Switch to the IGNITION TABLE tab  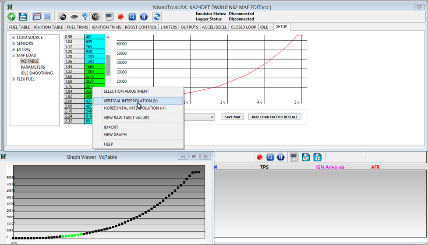coord(48,27)
